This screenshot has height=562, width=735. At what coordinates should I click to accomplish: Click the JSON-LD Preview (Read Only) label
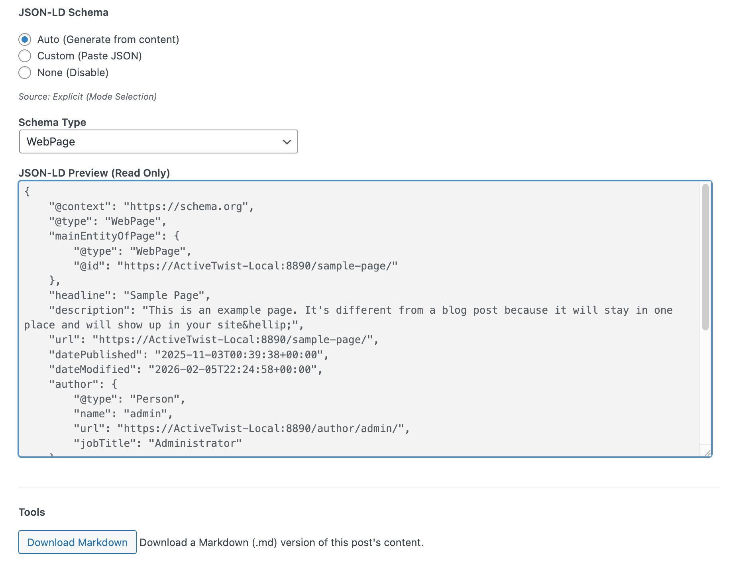point(94,173)
